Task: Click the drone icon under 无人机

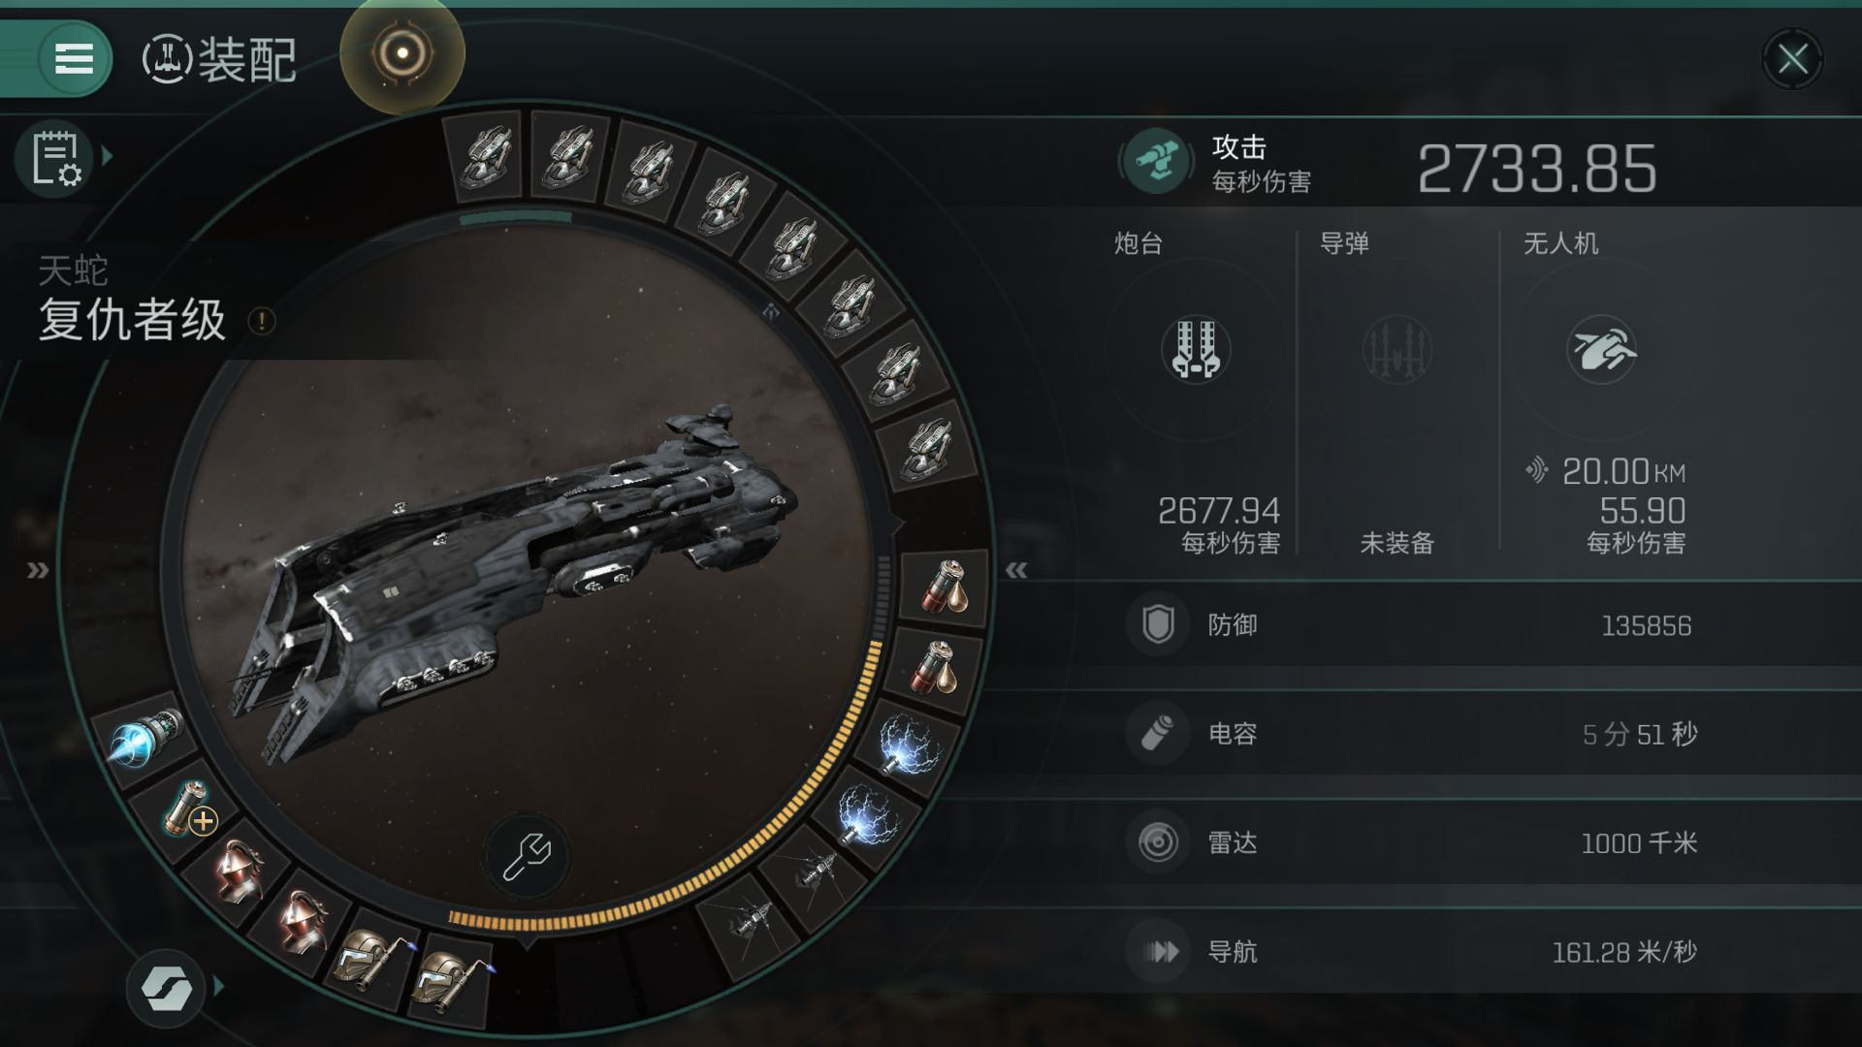Action: [x=1601, y=350]
